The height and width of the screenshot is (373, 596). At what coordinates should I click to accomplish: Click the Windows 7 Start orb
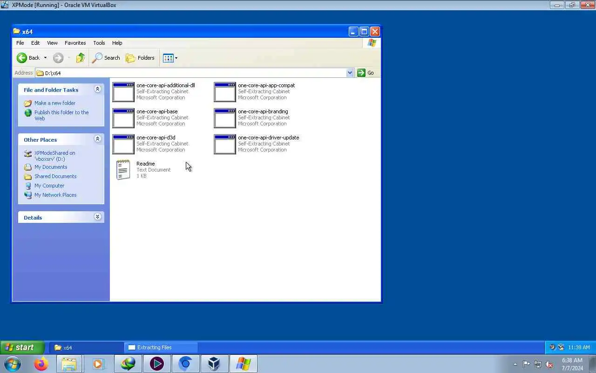click(12, 364)
